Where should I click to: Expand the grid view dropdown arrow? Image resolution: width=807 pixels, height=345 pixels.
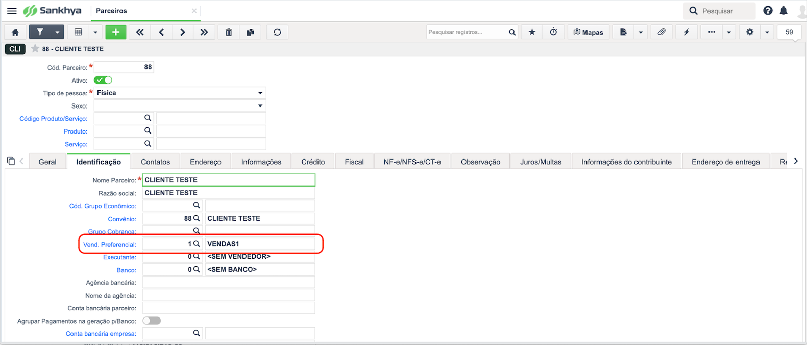click(x=95, y=32)
